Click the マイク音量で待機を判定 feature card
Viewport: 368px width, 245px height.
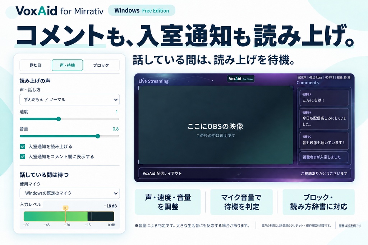[x=241, y=202]
